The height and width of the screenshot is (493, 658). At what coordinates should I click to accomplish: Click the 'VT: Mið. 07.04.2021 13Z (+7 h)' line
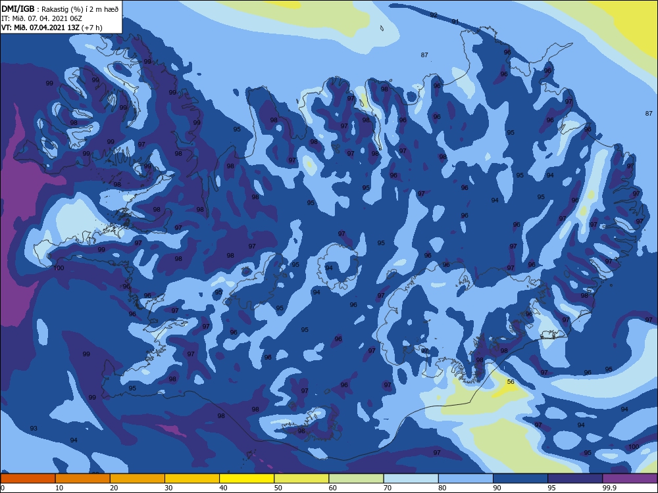(51, 28)
